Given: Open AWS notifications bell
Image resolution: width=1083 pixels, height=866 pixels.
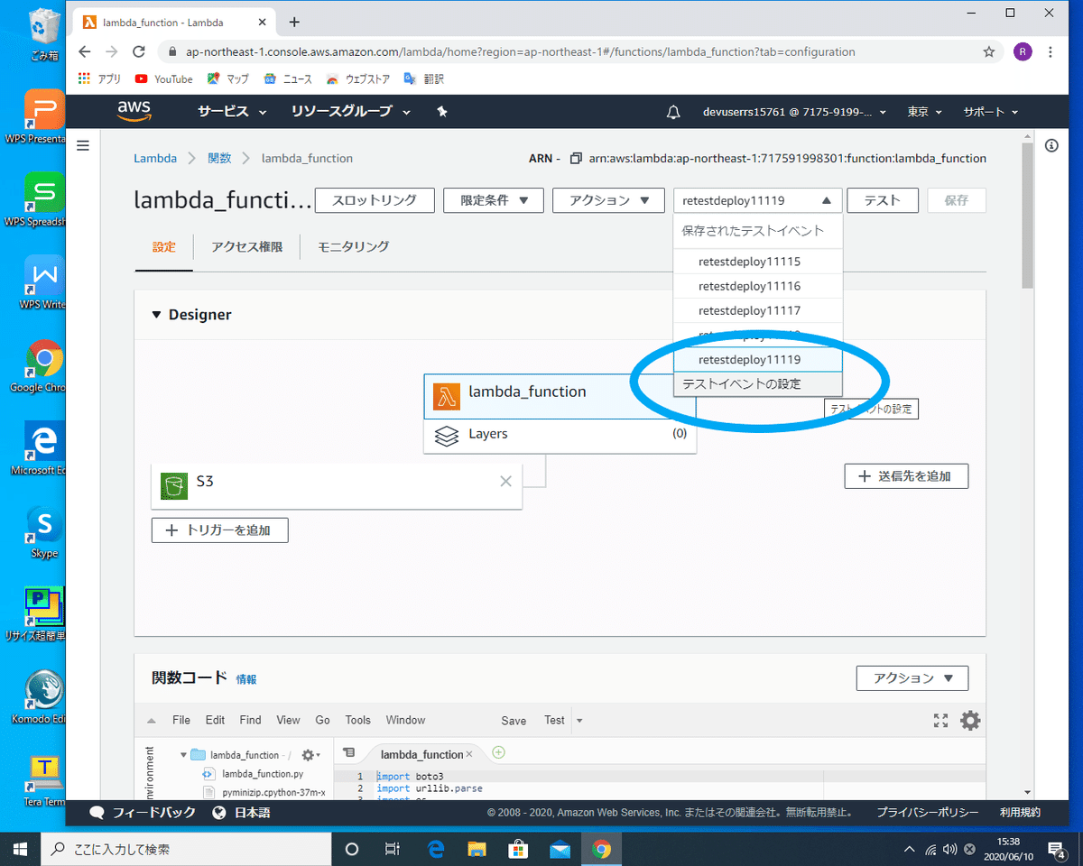Looking at the screenshot, I should [673, 112].
